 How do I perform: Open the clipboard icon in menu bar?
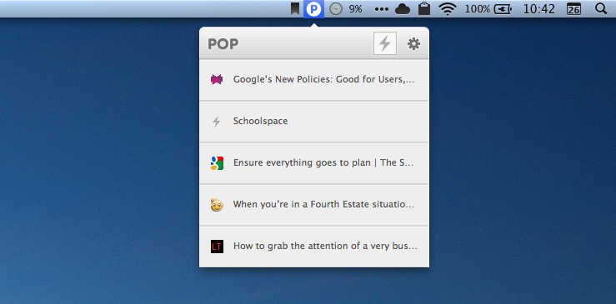424,8
